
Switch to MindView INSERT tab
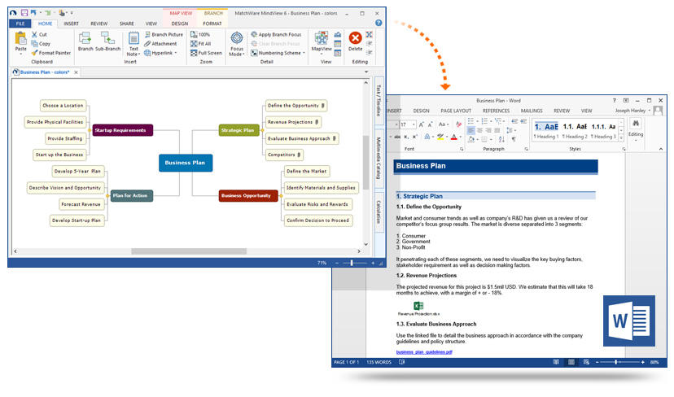71,24
